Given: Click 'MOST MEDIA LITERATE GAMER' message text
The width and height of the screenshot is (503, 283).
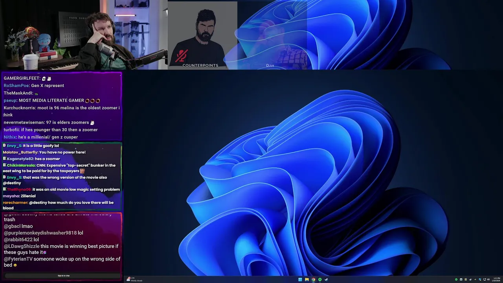Looking at the screenshot, I should point(51,100).
